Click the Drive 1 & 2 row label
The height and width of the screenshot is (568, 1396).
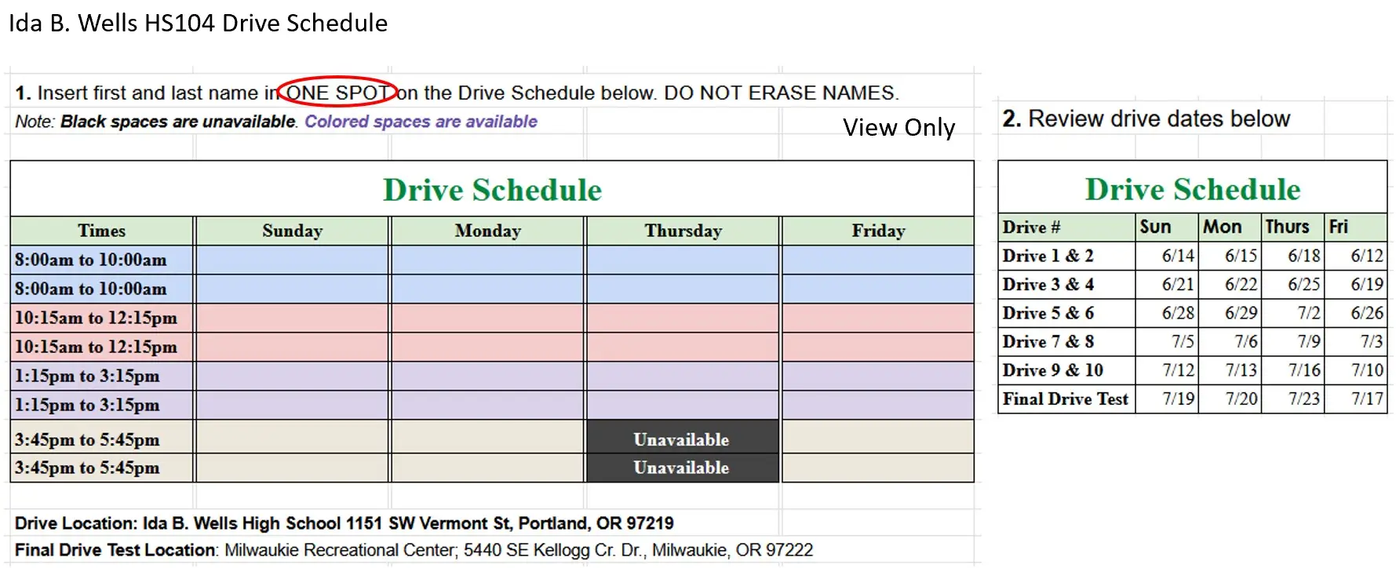coord(1048,256)
